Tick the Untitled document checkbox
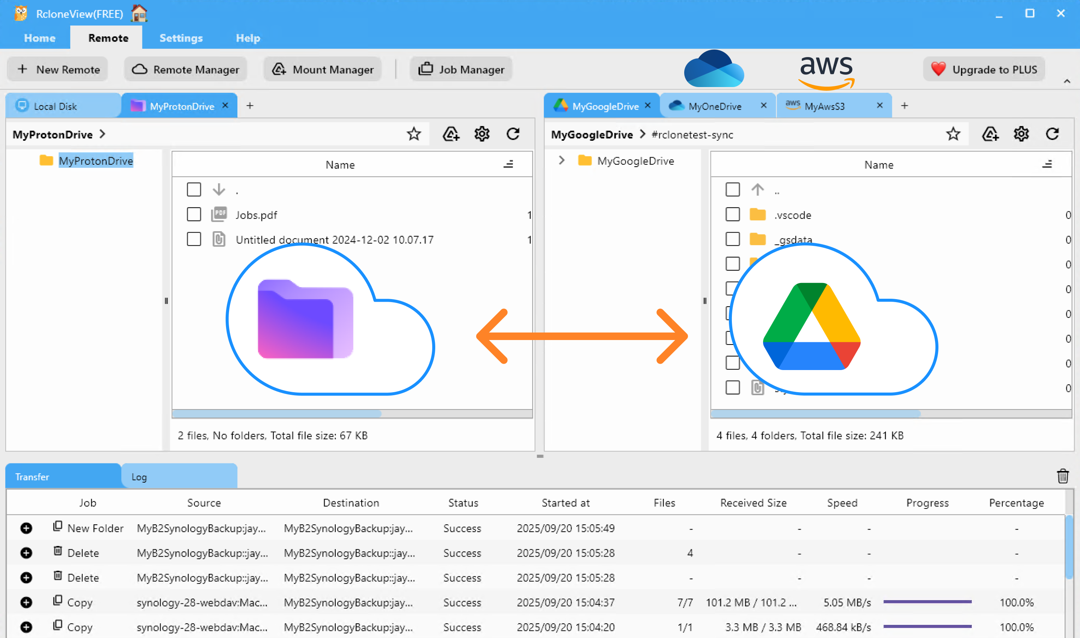1080x638 pixels. 194,239
